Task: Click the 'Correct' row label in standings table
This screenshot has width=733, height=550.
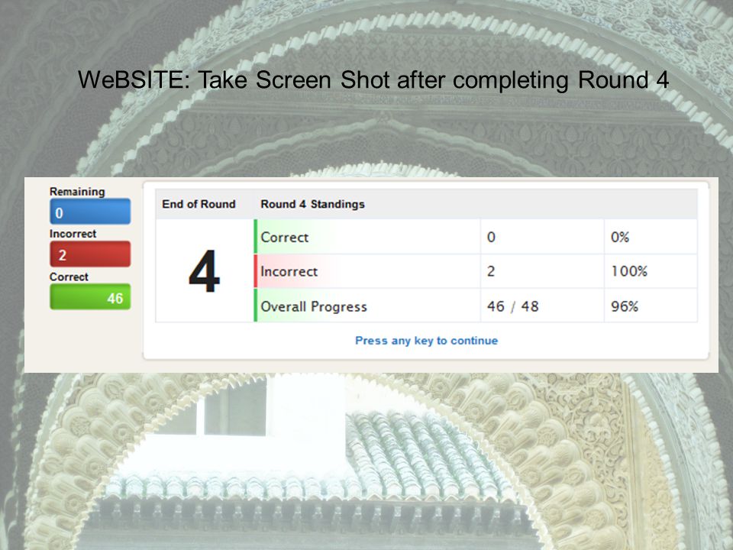Action: [284, 237]
